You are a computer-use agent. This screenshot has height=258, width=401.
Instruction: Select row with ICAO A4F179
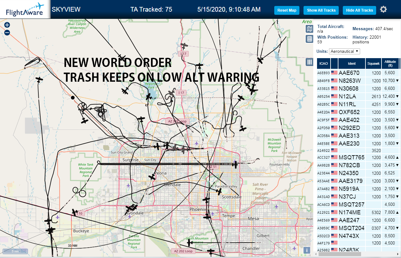pos(358,243)
